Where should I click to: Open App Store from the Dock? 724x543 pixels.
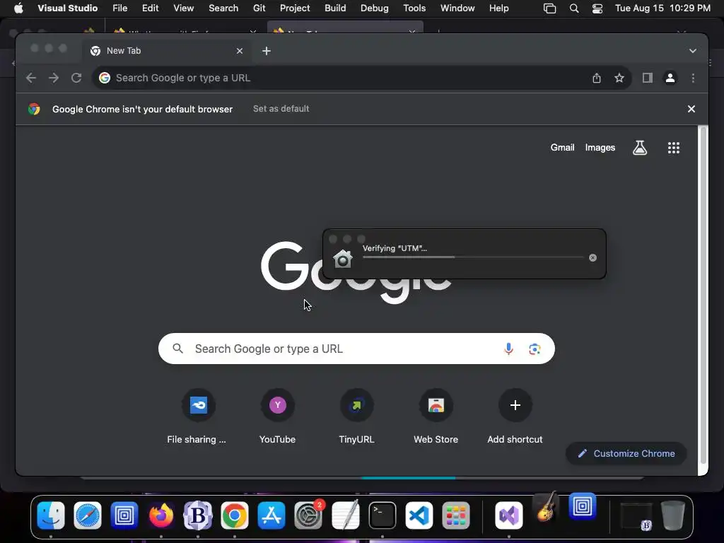coord(271,515)
